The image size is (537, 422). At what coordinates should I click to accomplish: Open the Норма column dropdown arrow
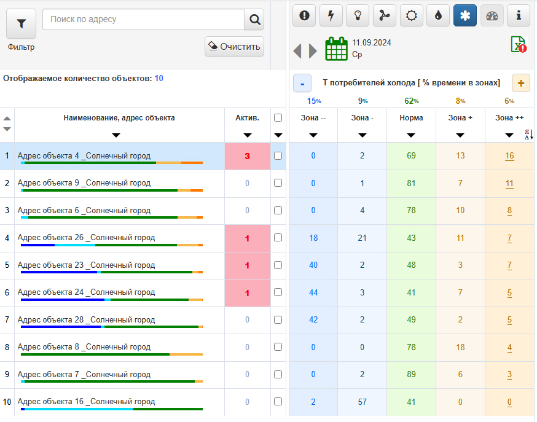(x=411, y=135)
